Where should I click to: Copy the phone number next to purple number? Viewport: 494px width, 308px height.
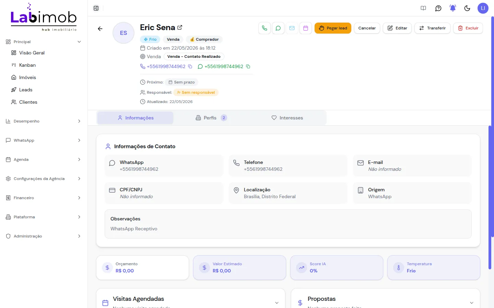[190, 66]
